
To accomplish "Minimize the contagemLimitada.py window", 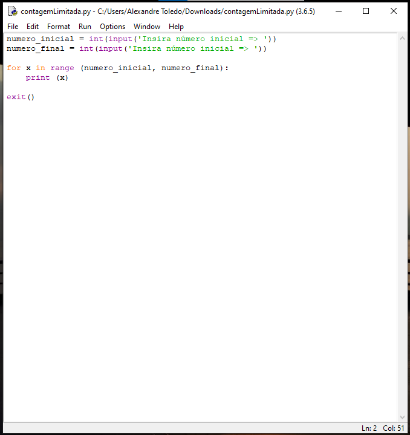I will (x=338, y=11).
